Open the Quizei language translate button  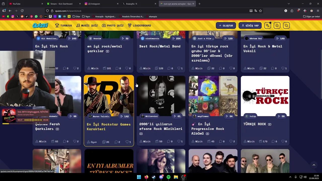[268, 25]
